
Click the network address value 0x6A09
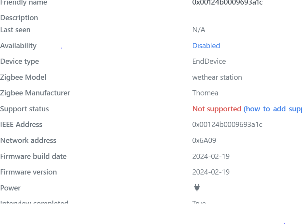click(204, 140)
